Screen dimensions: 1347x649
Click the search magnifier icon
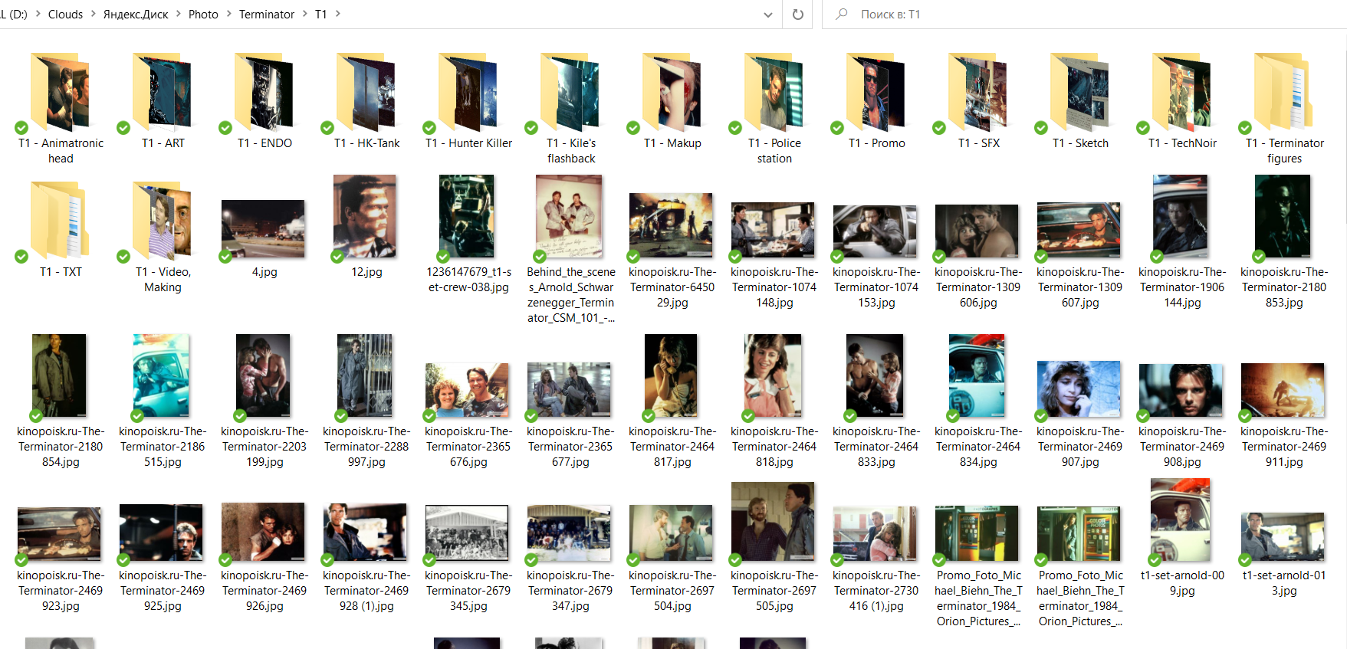pos(841,14)
